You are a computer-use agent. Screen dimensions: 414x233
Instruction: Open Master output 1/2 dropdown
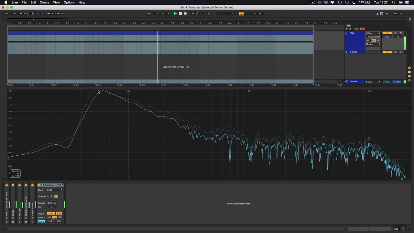pyautogui.click(x=373, y=82)
